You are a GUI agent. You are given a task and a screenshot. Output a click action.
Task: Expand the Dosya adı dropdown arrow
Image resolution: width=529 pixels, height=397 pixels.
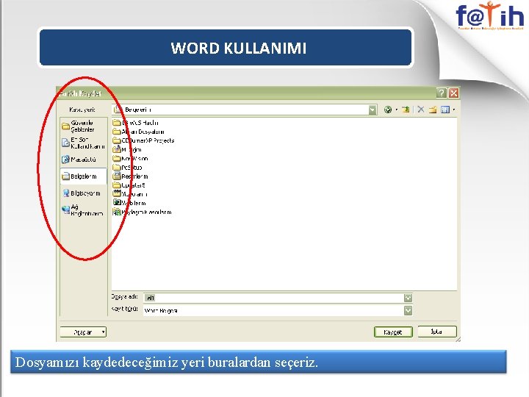pos(408,298)
